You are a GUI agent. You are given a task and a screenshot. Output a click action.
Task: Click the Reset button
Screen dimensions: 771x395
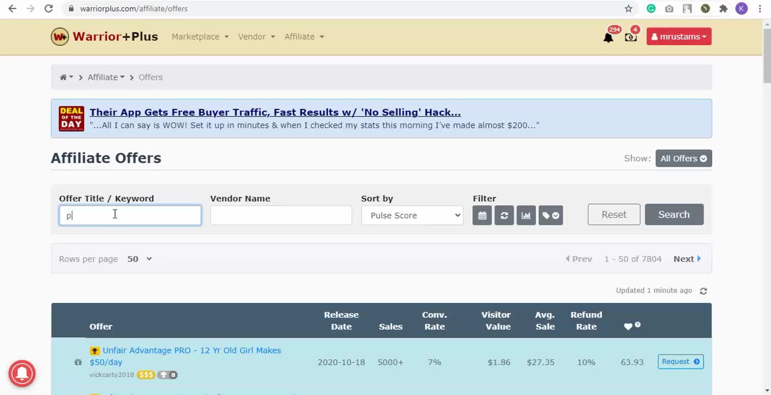coord(614,215)
